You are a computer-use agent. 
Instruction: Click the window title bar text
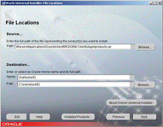pyautogui.click(x=34, y=3)
